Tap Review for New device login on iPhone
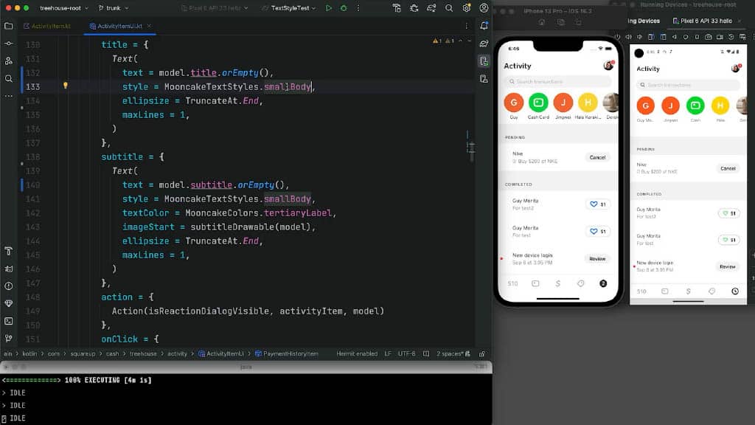 [x=597, y=259]
